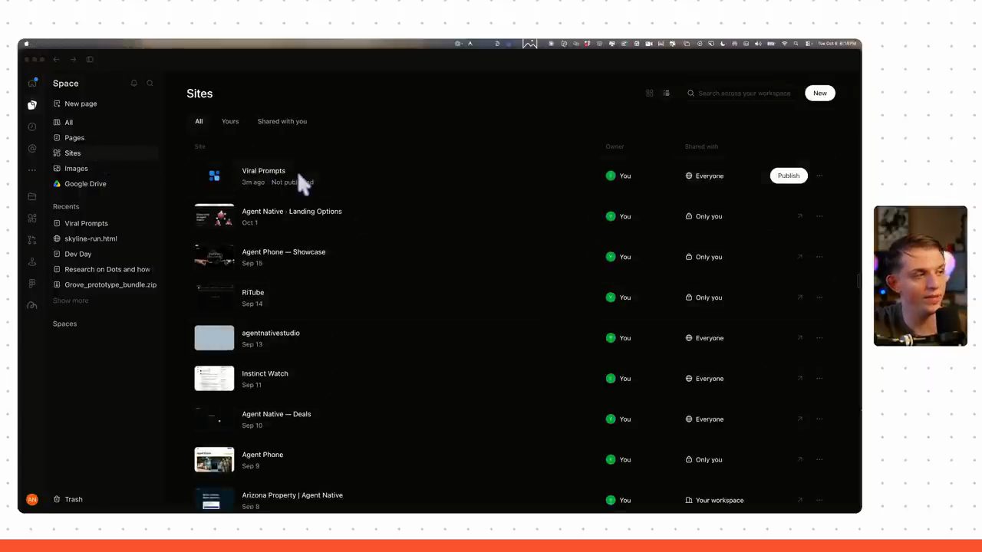Open Images in the sidebar
This screenshot has height=552, width=982.
tap(76, 169)
